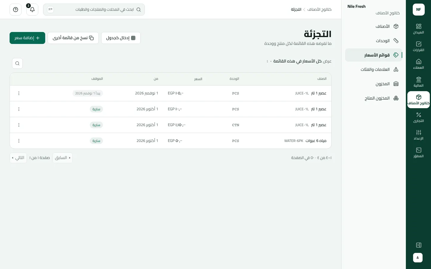The width and height of the screenshot is (431, 269).
Task: Open المخزون in the side menu
Action: click(374, 84)
